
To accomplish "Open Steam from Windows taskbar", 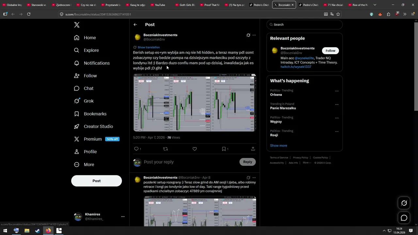I will [x=38, y=230].
